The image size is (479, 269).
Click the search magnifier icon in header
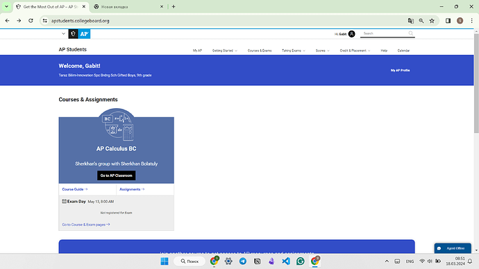411,33
